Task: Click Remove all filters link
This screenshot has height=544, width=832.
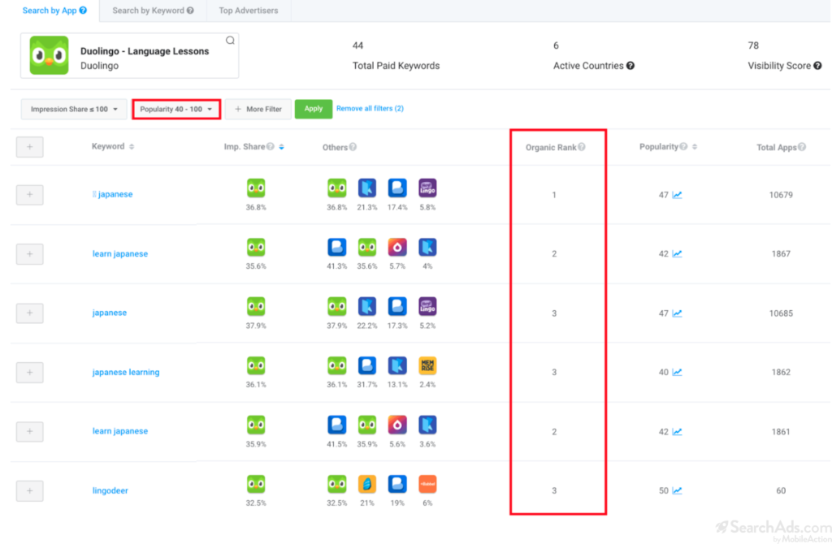Action: pyautogui.click(x=370, y=108)
